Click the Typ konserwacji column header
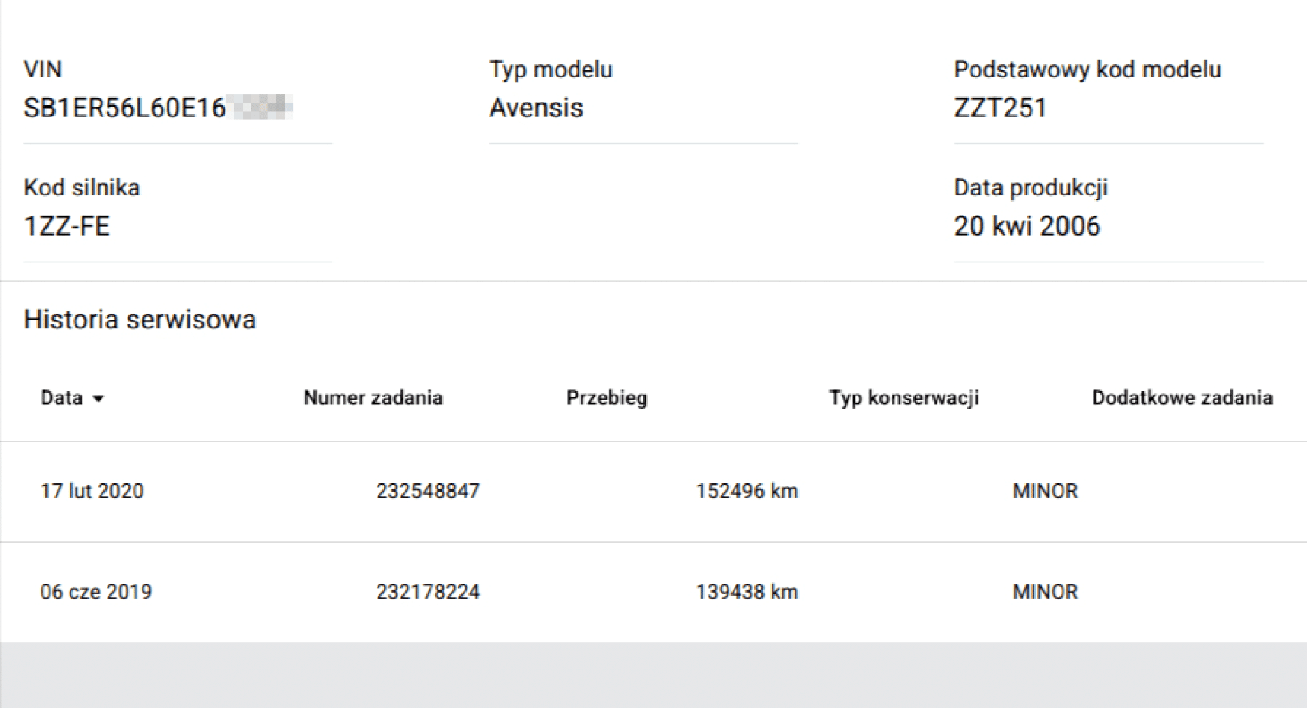The width and height of the screenshot is (1307, 708). (x=903, y=398)
